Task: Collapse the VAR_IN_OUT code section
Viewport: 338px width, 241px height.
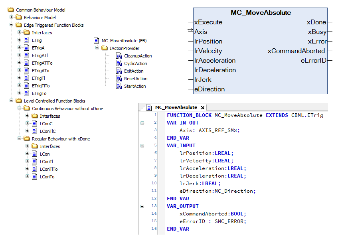Action: (x=142, y=123)
